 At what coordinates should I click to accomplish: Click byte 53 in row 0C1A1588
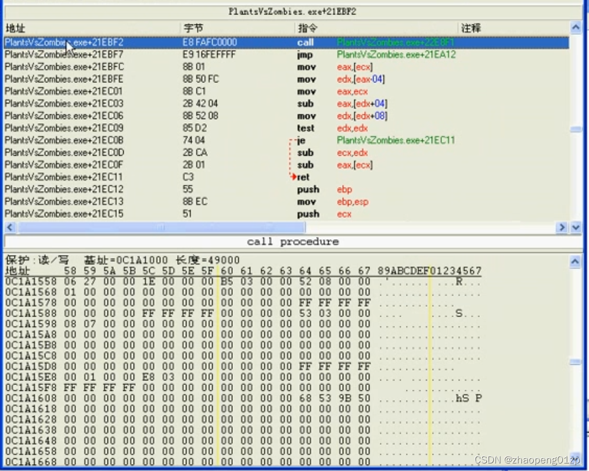click(306, 313)
